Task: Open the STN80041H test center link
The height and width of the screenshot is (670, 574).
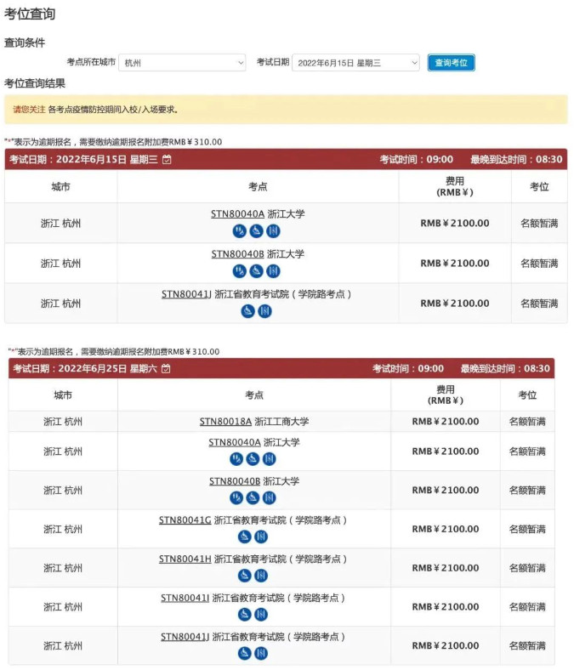Action: 185,559
